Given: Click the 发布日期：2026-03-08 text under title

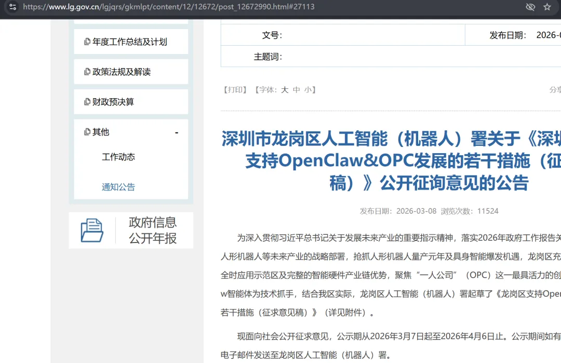Looking at the screenshot, I should click(x=398, y=211).
